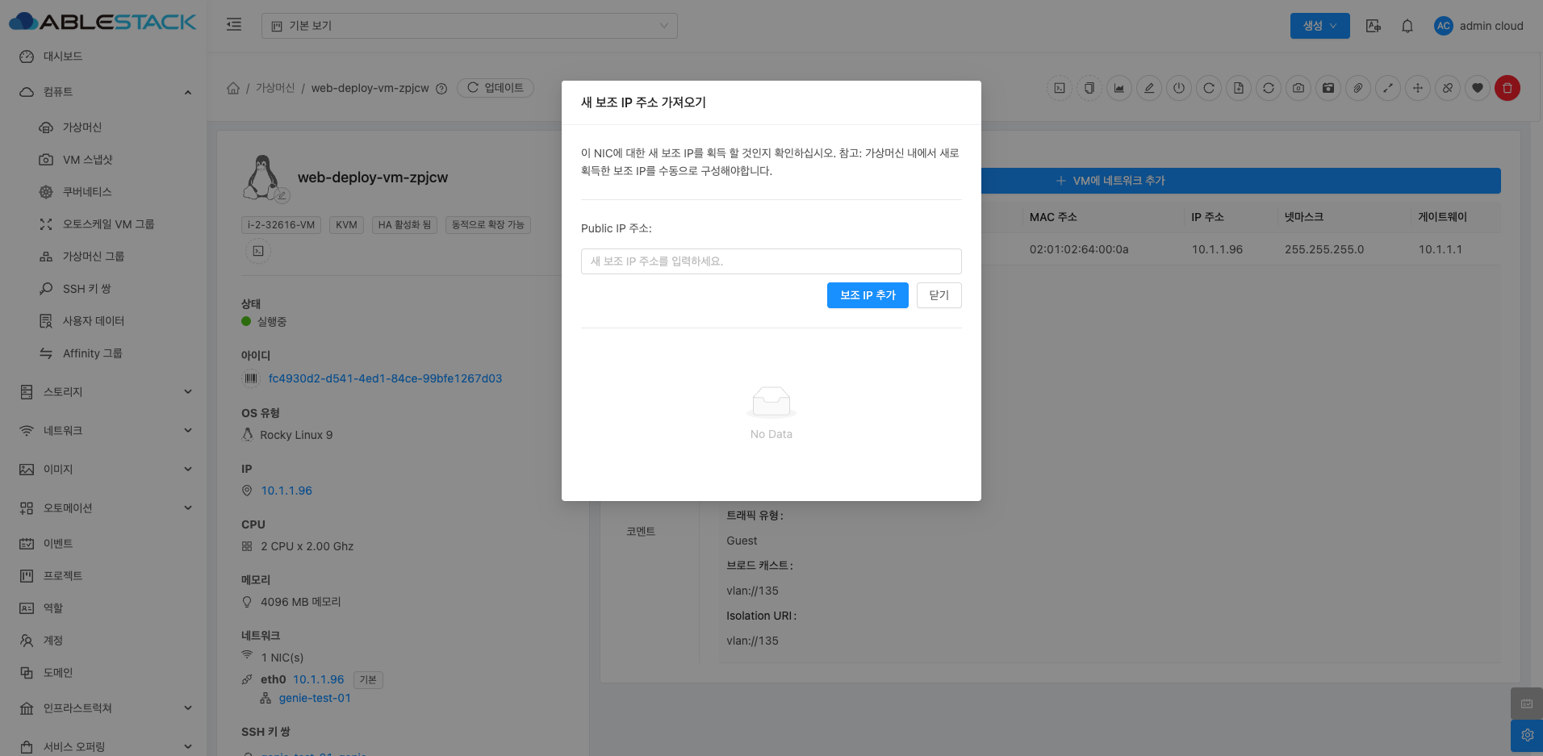Viewport: 1543px width, 756px height.
Task: Click the four-arrow migrate VM icon
Action: pyautogui.click(x=1418, y=88)
